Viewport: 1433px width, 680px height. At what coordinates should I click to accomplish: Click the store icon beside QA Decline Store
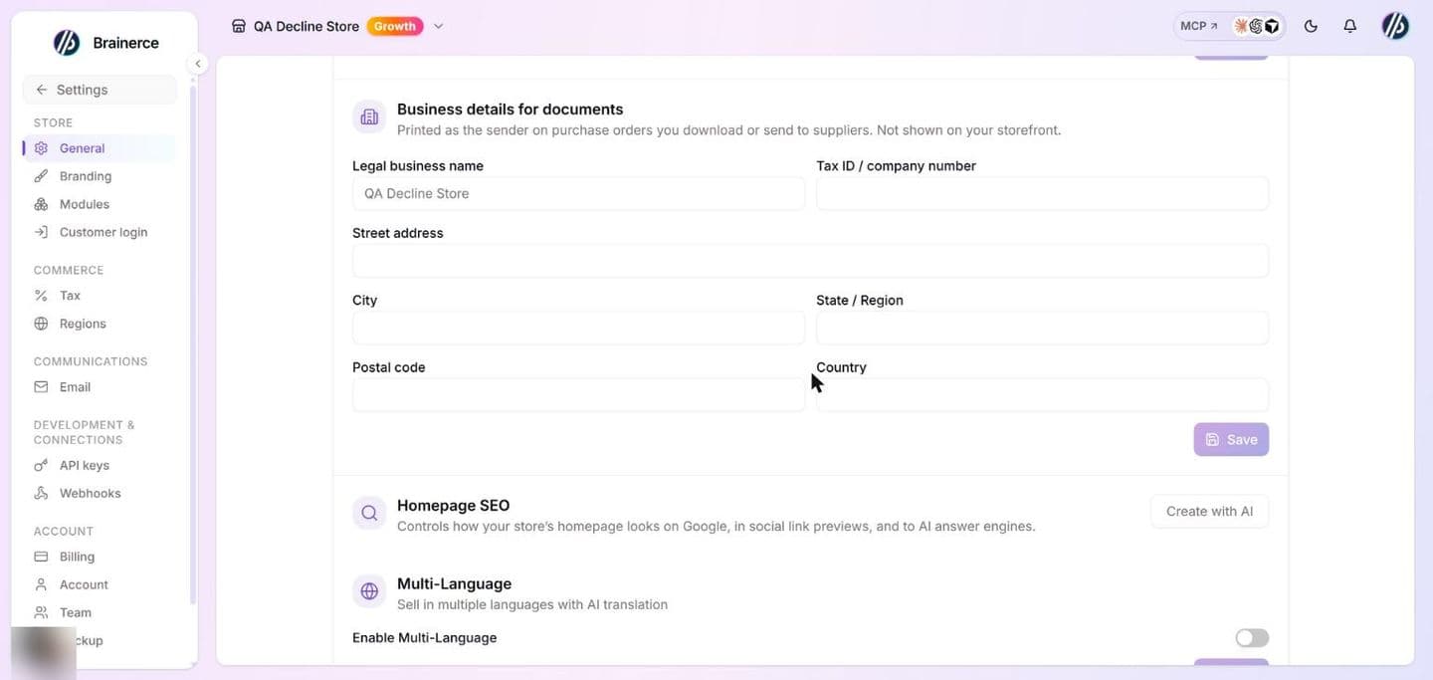click(x=239, y=27)
